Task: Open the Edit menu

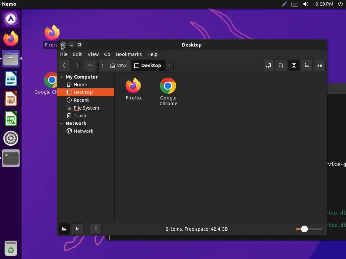Action: click(77, 54)
